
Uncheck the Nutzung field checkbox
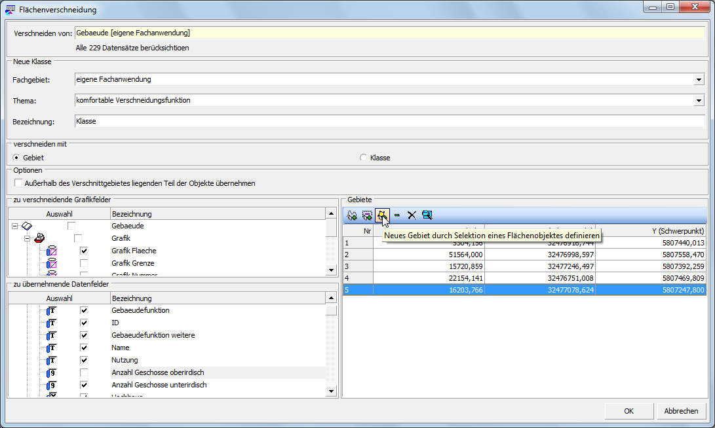pyautogui.click(x=84, y=360)
